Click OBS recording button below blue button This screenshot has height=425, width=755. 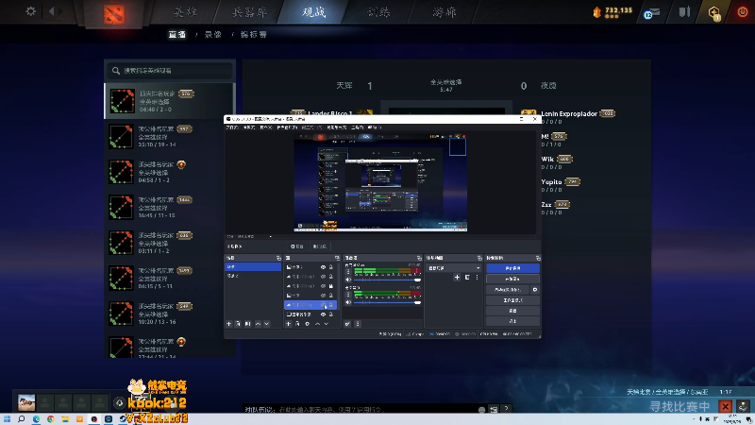tap(512, 279)
